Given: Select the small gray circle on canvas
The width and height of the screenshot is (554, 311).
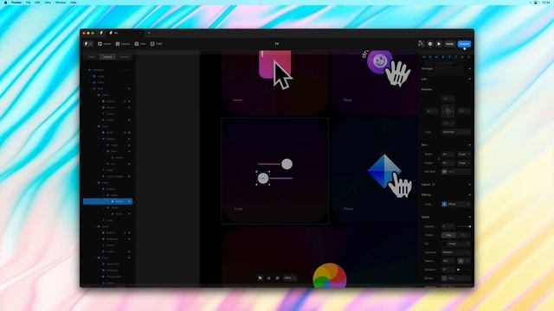Looking at the screenshot, I should click(x=263, y=179).
